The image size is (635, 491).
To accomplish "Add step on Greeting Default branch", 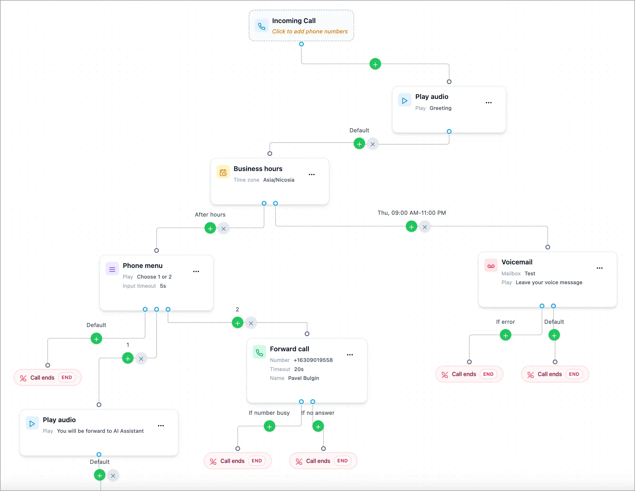I will pyautogui.click(x=359, y=144).
